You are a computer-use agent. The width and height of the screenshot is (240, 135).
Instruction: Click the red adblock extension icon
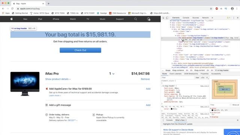point(217,9)
